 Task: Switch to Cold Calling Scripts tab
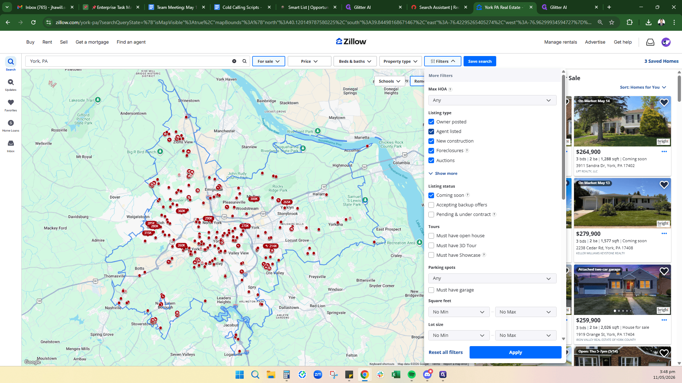[x=242, y=7]
